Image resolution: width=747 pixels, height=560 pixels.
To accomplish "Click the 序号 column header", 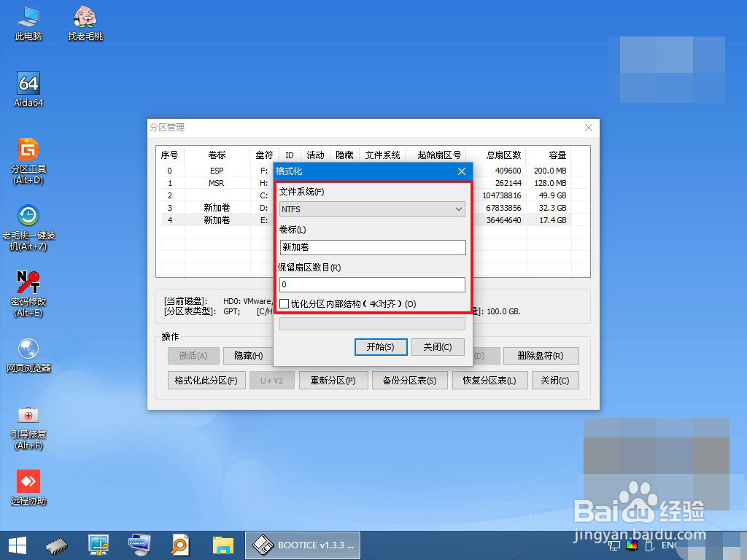I will click(169, 155).
